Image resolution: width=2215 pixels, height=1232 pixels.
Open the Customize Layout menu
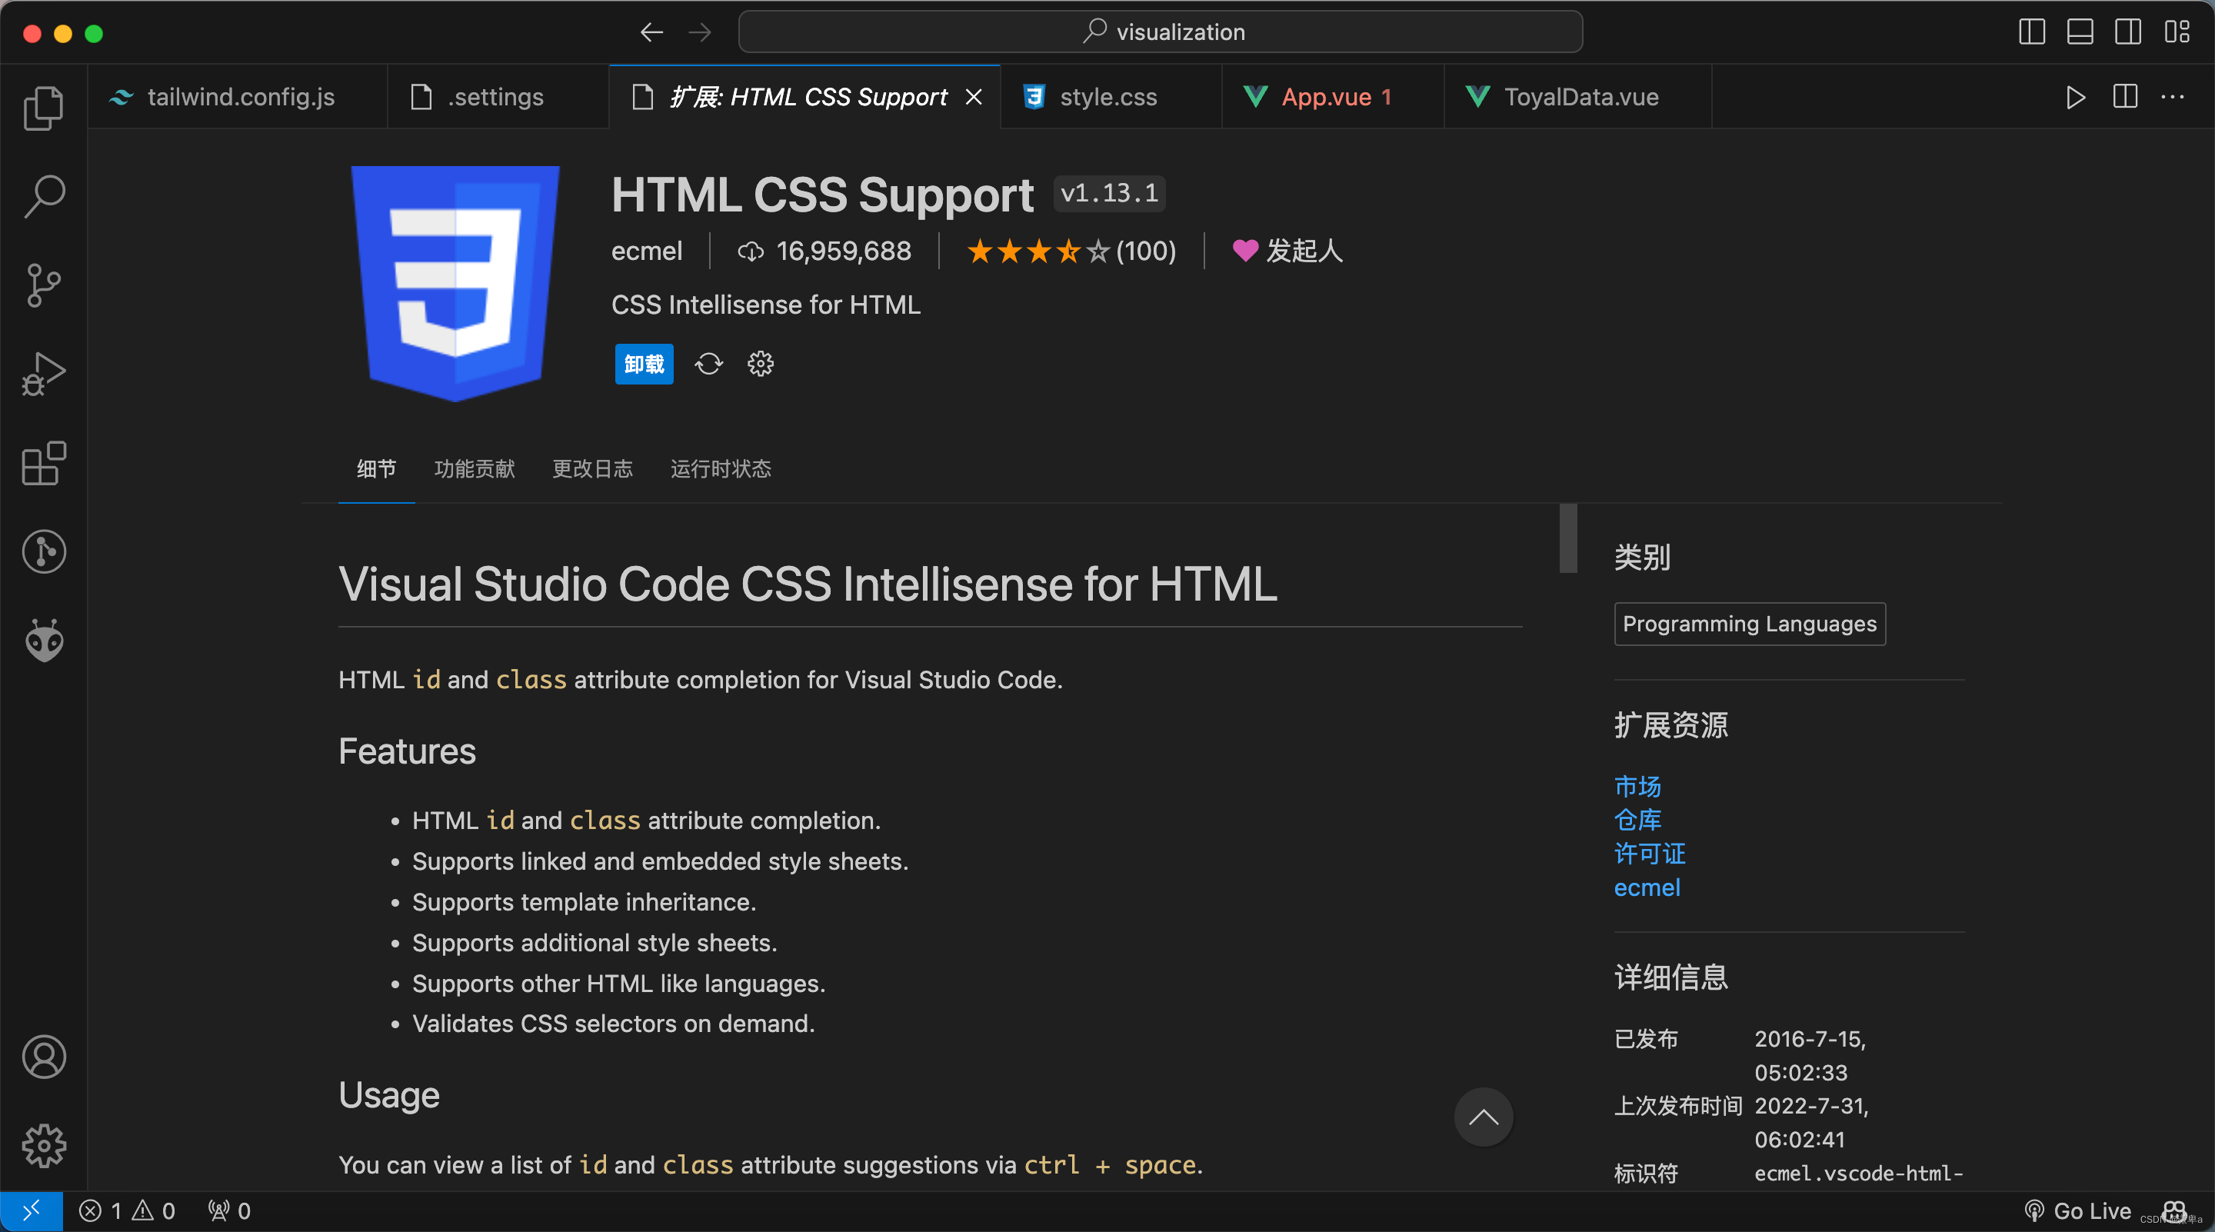coord(2177,32)
